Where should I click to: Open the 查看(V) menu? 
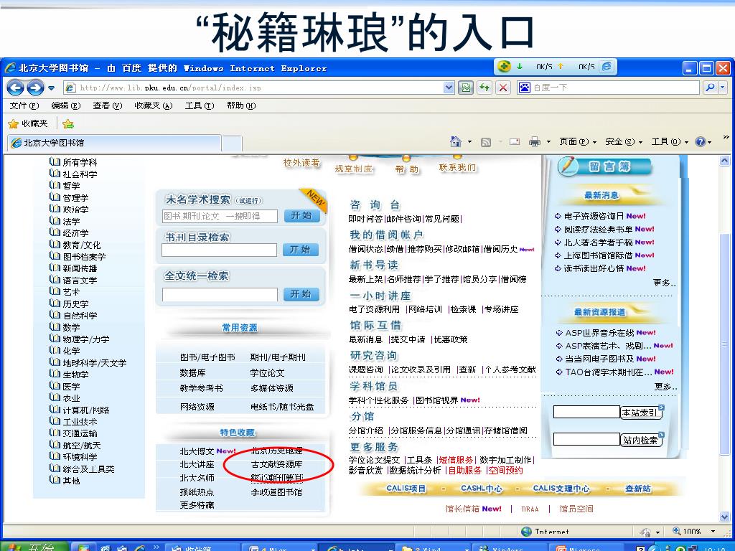click(108, 106)
